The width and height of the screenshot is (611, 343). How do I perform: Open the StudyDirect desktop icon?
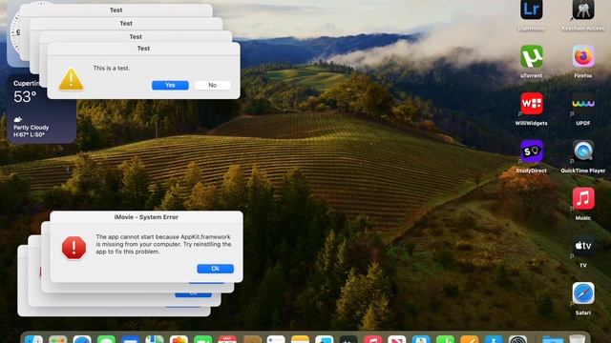(x=531, y=151)
